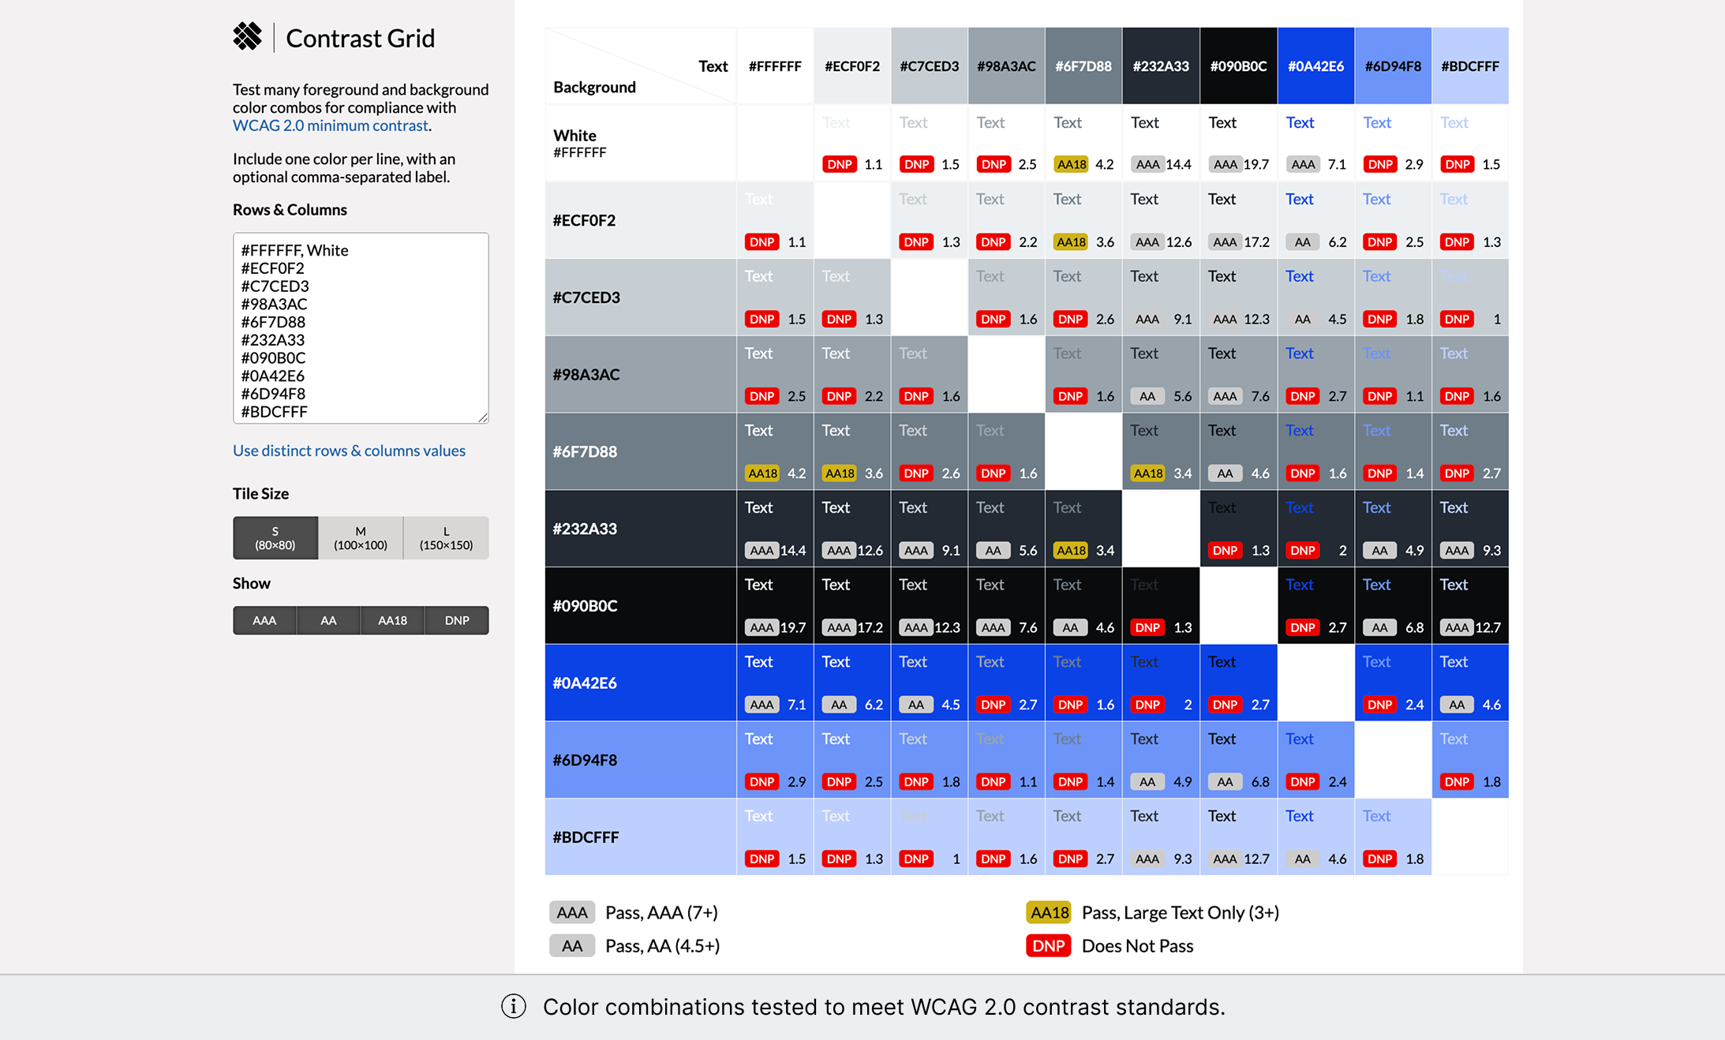Image resolution: width=1725 pixels, height=1040 pixels.
Task: Click the red DNP legend badge
Action: click(1048, 945)
